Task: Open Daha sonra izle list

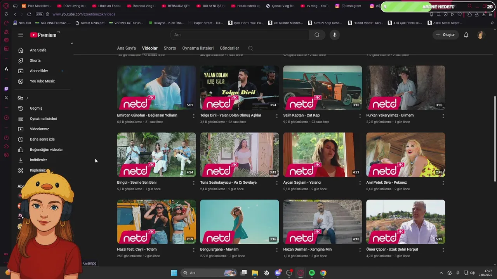Action: pyautogui.click(x=42, y=139)
